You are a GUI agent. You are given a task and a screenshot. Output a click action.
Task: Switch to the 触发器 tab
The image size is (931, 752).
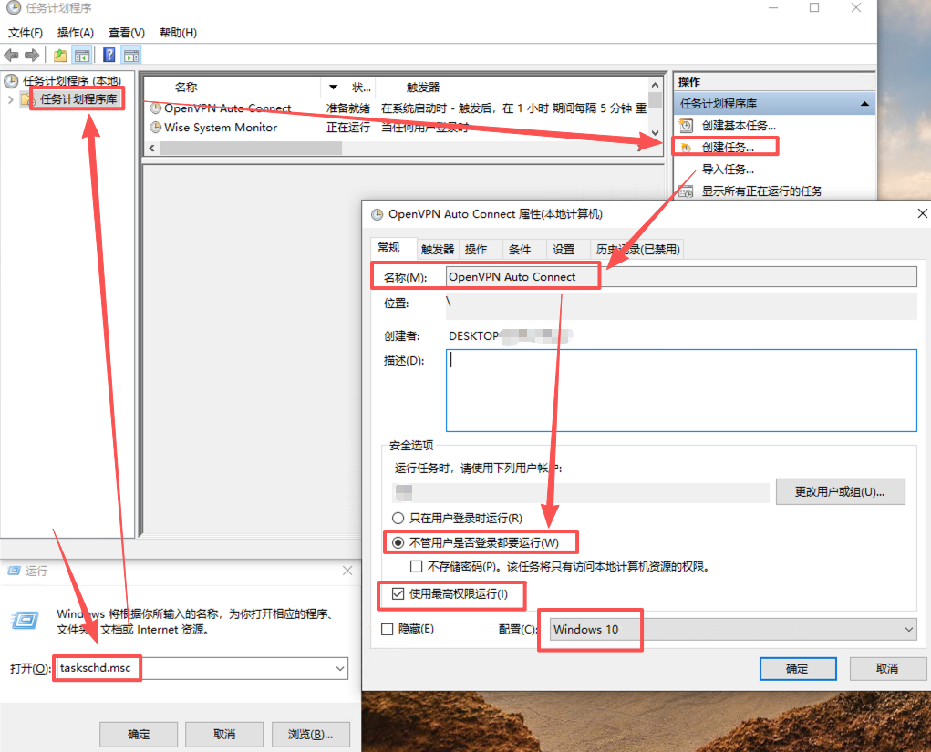click(x=438, y=250)
